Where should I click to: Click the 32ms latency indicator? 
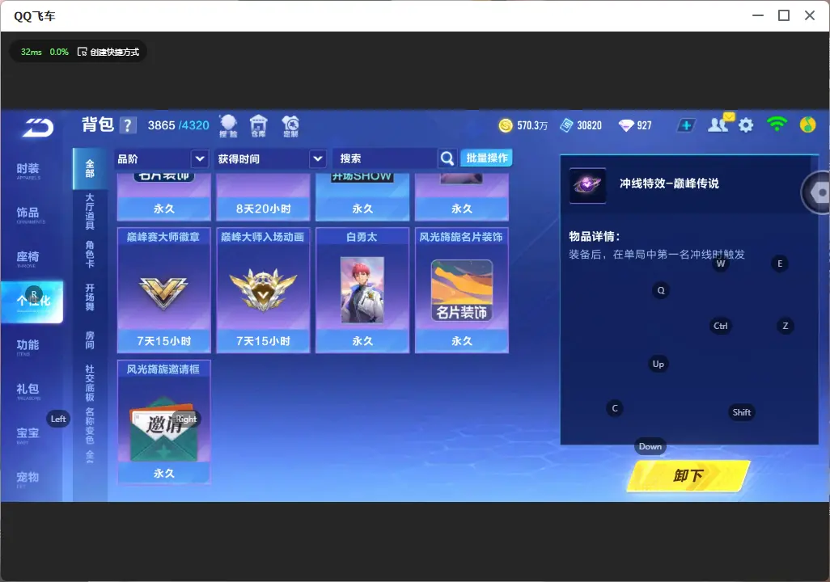(x=32, y=52)
